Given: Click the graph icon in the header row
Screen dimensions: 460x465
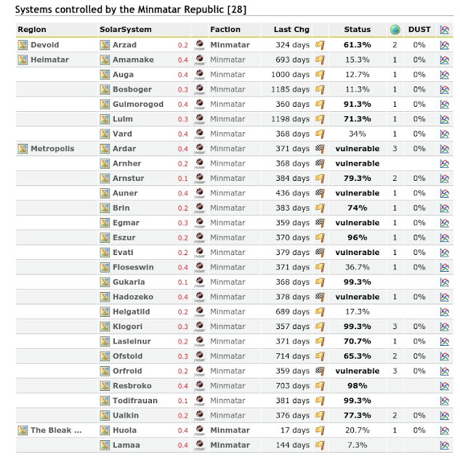Looking at the screenshot, I should pos(444,30).
